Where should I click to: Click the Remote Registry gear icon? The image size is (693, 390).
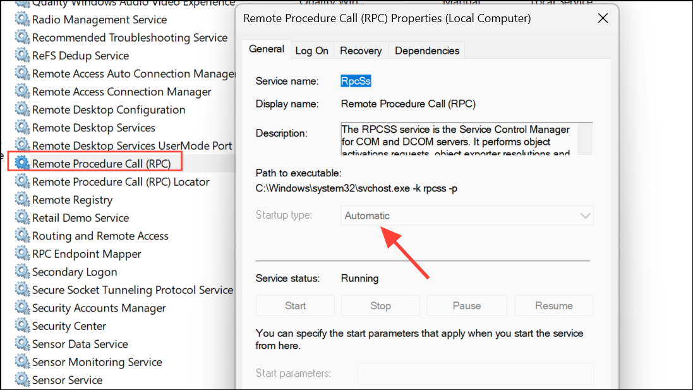21,199
